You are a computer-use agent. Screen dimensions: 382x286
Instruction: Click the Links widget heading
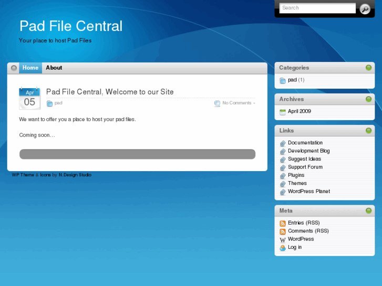pyautogui.click(x=286, y=131)
